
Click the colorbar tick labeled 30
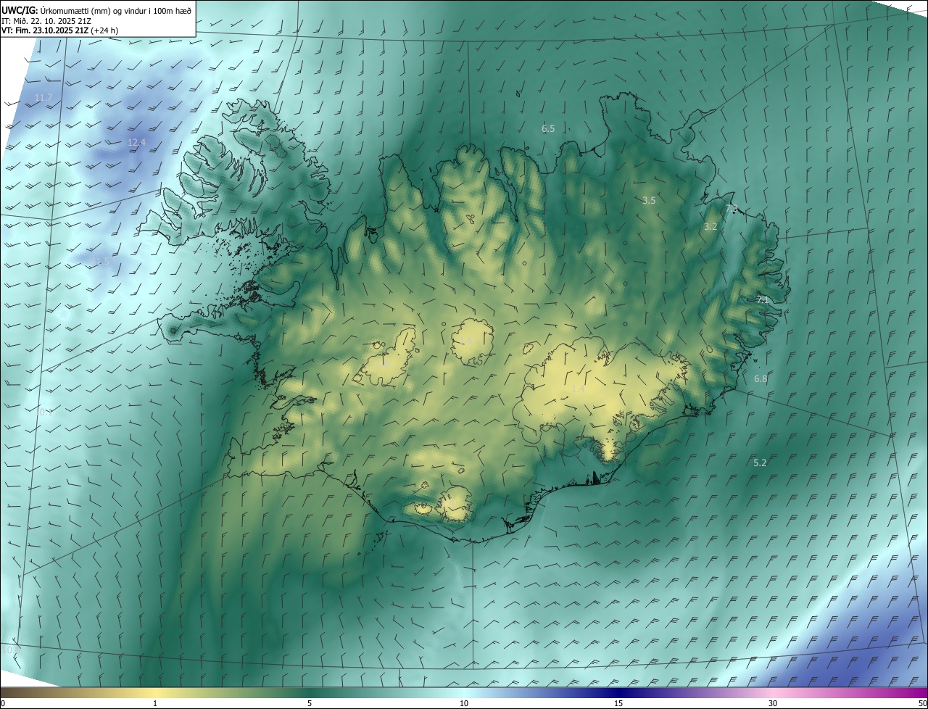(773, 703)
